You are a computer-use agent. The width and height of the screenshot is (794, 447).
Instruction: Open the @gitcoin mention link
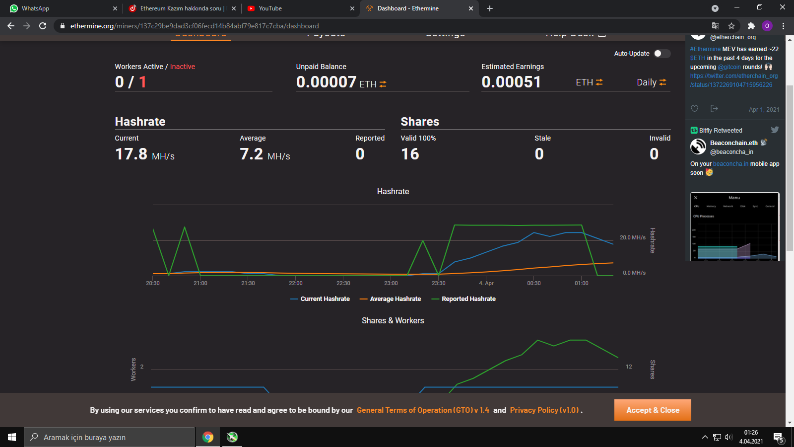[729, 67]
